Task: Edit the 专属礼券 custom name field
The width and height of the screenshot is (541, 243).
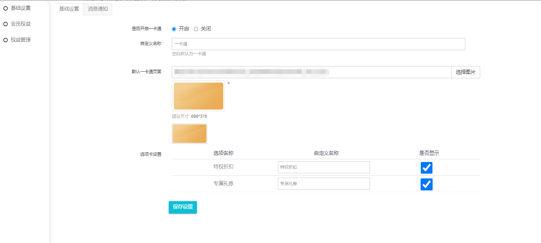Action: click(324, 184)
